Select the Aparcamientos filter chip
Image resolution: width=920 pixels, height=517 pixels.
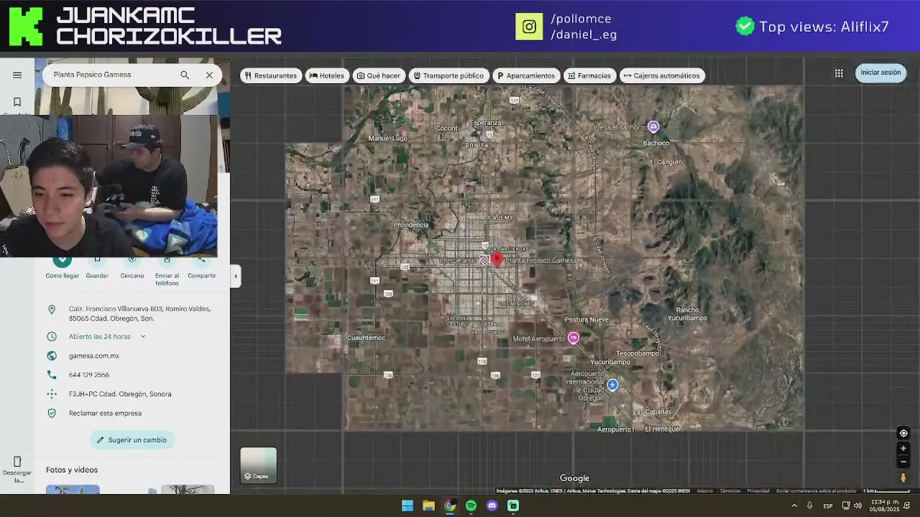[x=526, y=75]
